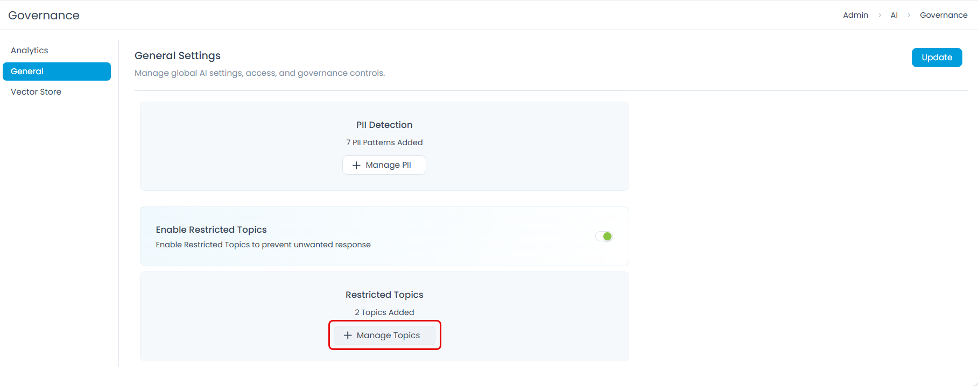Open the Analytics sidebar tab
Image resolution: width=978 pixels, height=386 pixels.
[30, 51]
